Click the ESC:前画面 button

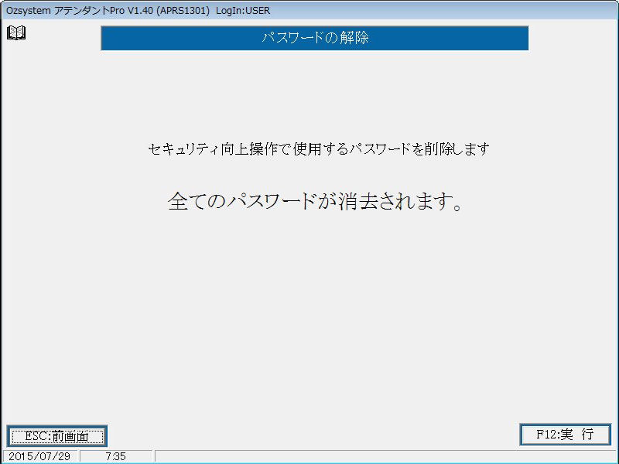tap(57, 436)
